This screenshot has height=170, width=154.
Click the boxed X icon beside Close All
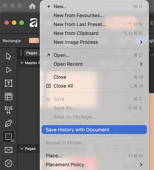click(x=48, y=86)
